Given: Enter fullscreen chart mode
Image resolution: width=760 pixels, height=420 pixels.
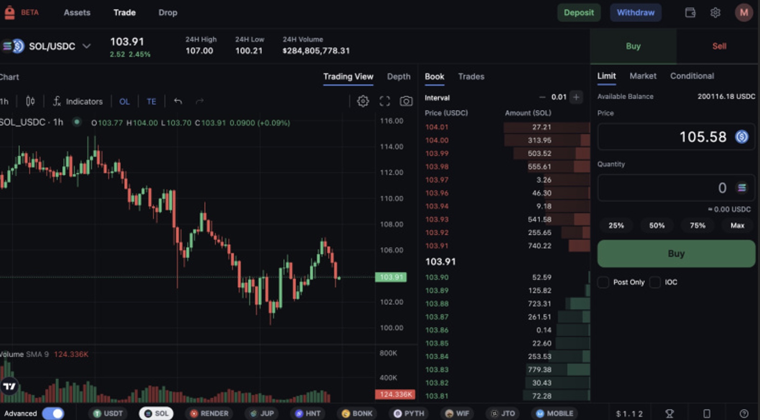Looking at the screenshot, I should [x=384, y=101].
